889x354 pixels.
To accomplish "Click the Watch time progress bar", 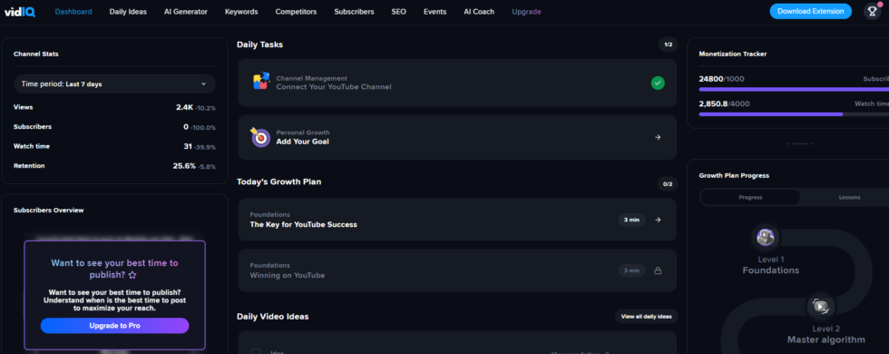I will (x=794, y=114).
